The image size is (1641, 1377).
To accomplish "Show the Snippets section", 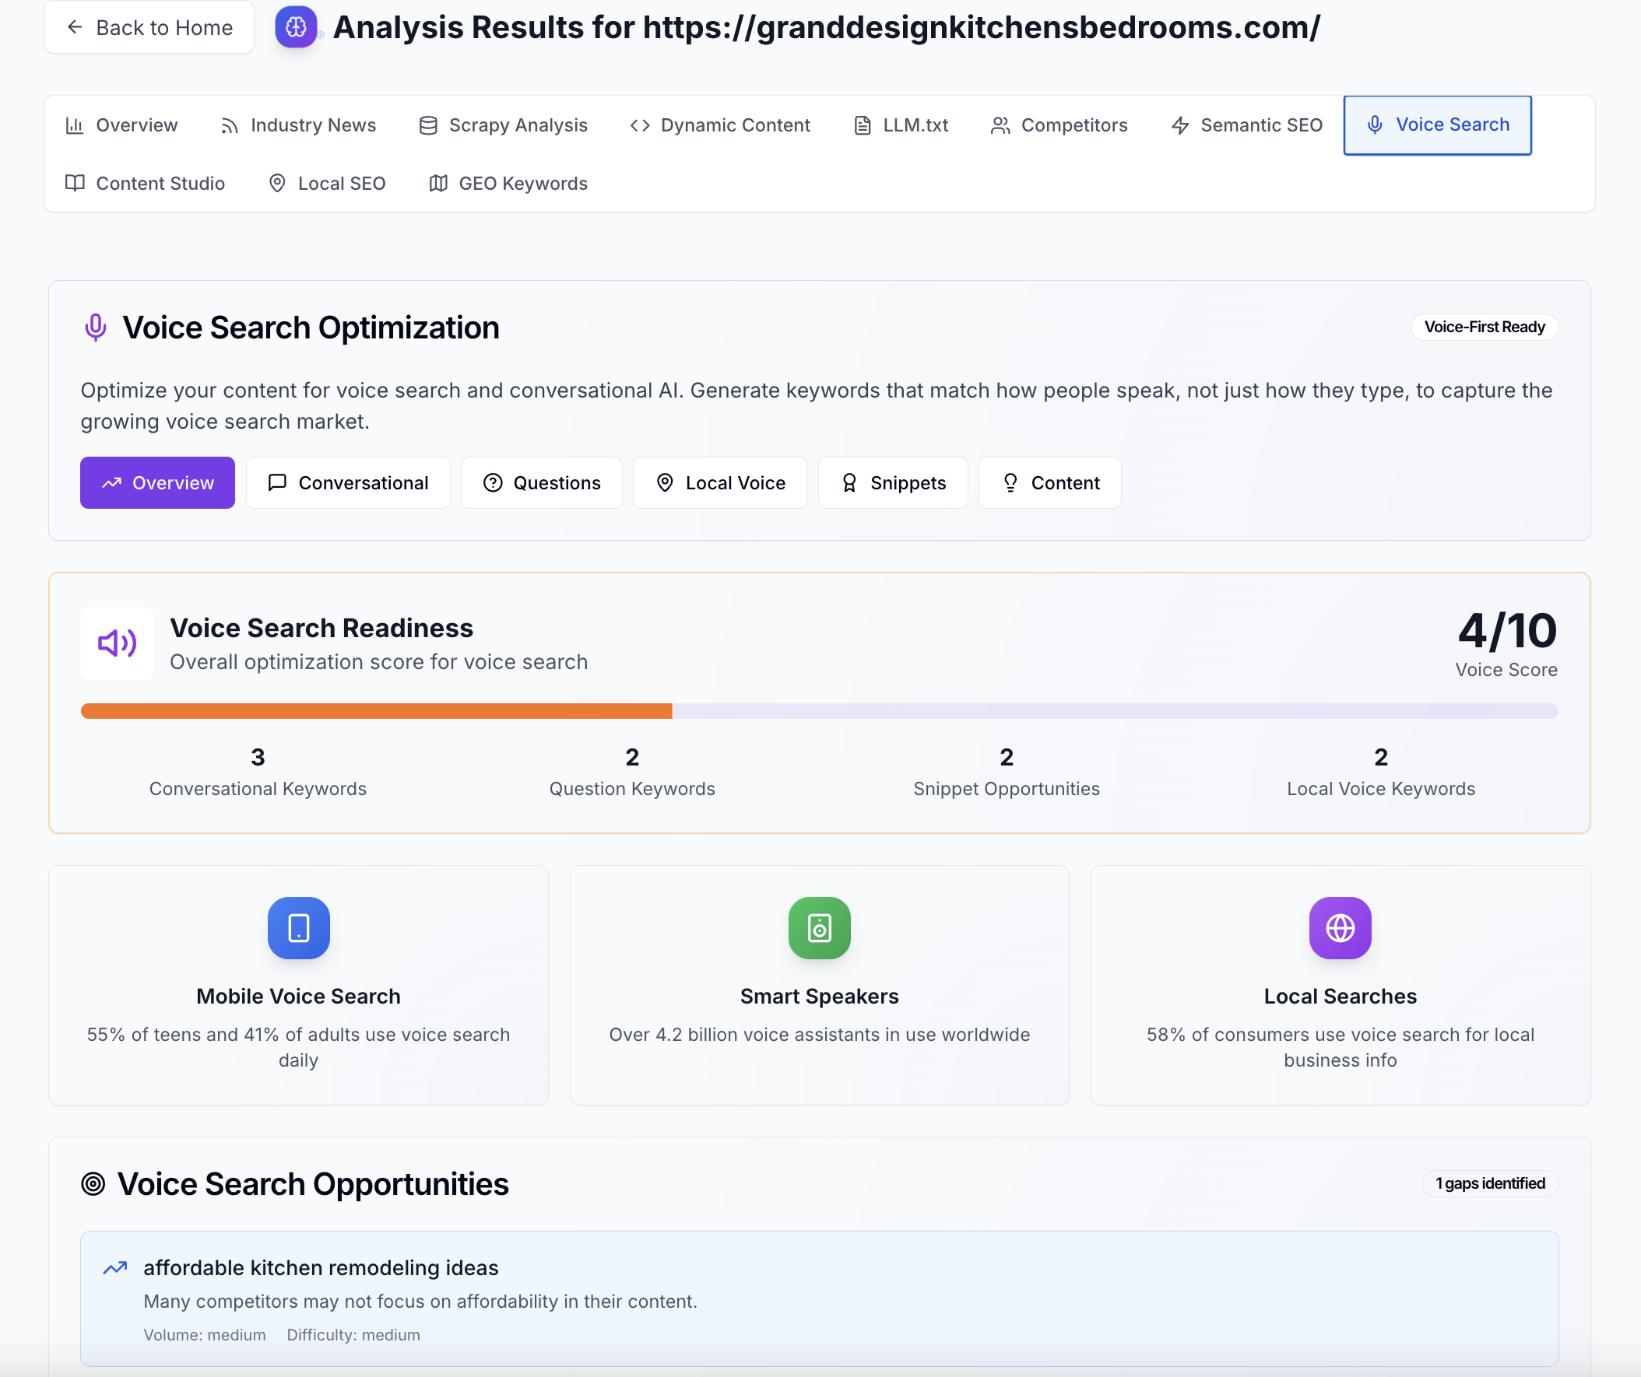I will pyautogui.click(x=892, y=482).
